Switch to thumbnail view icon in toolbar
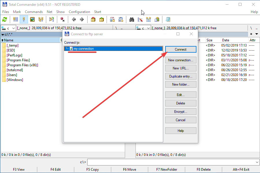 pyautogui.click(x=32, y=19)
